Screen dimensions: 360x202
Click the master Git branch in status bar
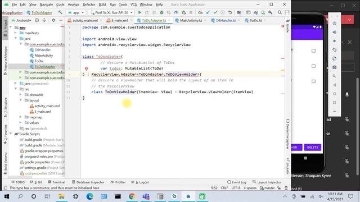tap(268, 188)
